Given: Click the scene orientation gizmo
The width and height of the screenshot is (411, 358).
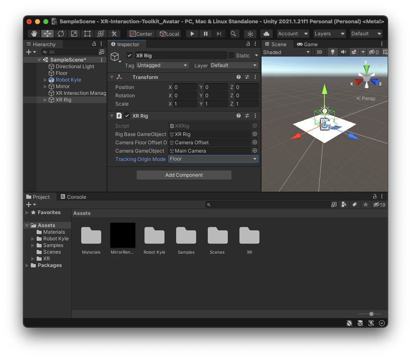Looking at the screenshot, I should (366, 77).
